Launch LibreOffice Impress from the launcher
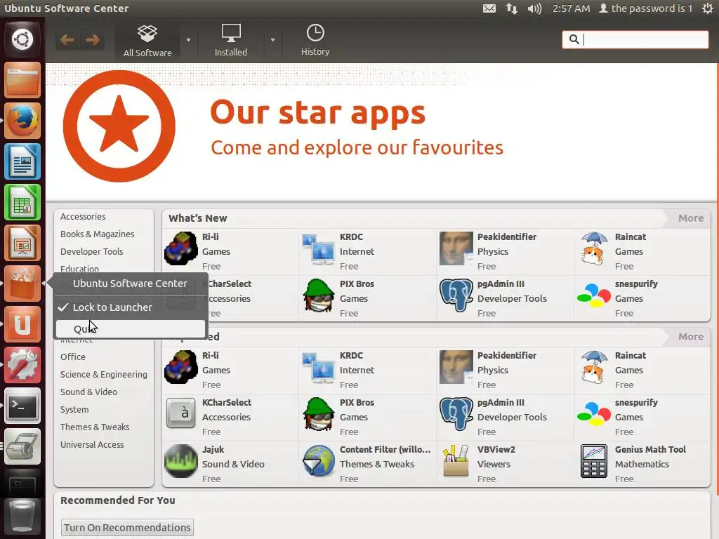This screenshot has width=719, height=539. [22, 244]
